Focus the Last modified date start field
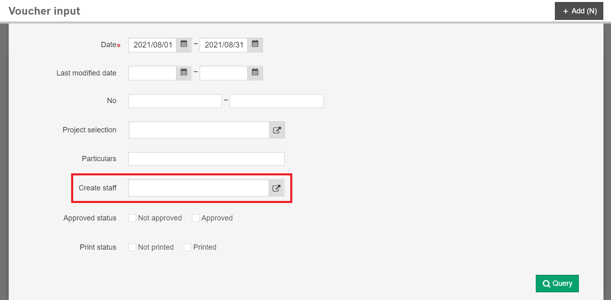This screenshot has width=611, height=300. (152, 73)
